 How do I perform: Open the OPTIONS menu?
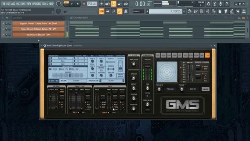pos(36,4)
